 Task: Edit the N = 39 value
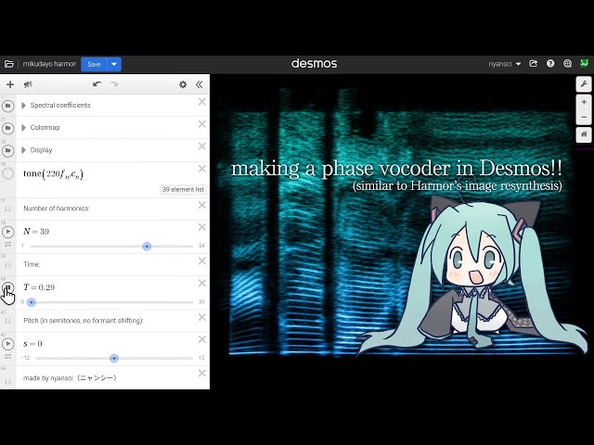point(36,231)
